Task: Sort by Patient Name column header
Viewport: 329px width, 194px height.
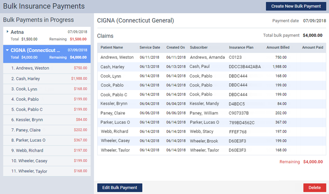Action: pos(112,47)
